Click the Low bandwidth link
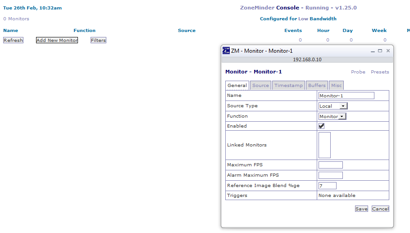The image size is (410, 233). click(303, 18)
